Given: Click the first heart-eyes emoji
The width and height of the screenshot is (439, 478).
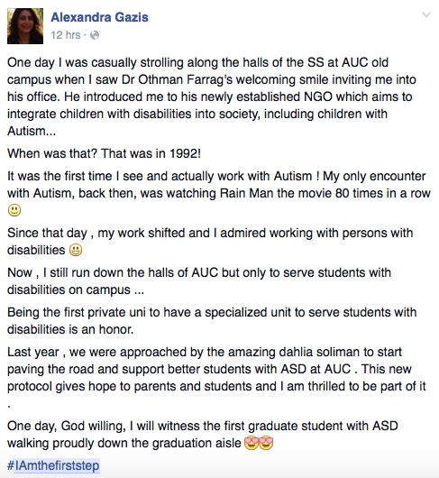Looking at the screenshot, I should click(252, 443).
